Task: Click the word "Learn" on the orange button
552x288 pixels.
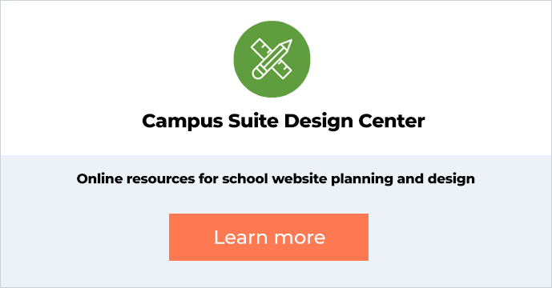Action: pyautogui.click(x=241, y=237)
